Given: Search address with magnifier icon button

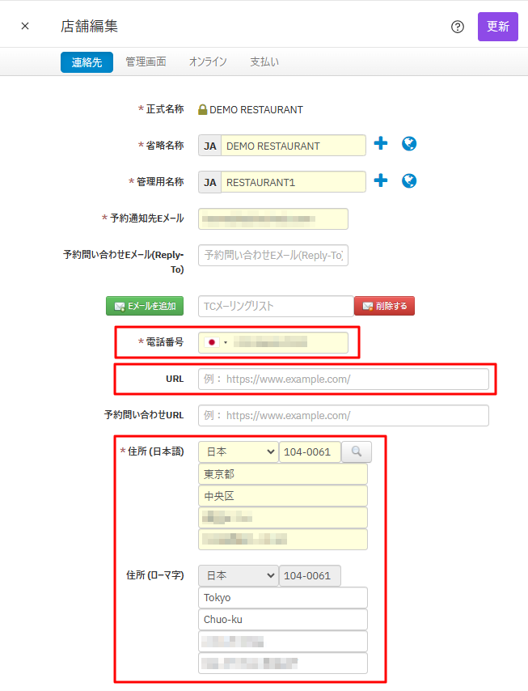Looking at the screenshot, I should (x=357, y=451).
